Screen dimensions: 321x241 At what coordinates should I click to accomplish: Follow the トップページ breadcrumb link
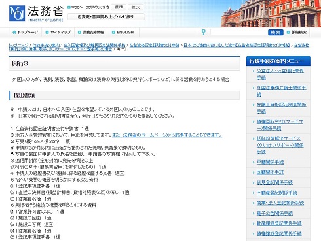tap(18, 45)
